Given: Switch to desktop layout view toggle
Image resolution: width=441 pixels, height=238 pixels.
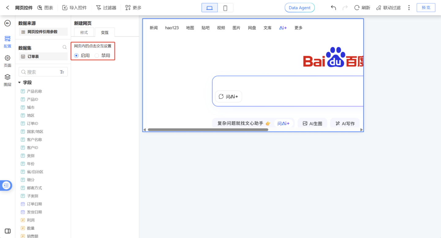Looking at the screenshot, I should (x=209, y=8).
